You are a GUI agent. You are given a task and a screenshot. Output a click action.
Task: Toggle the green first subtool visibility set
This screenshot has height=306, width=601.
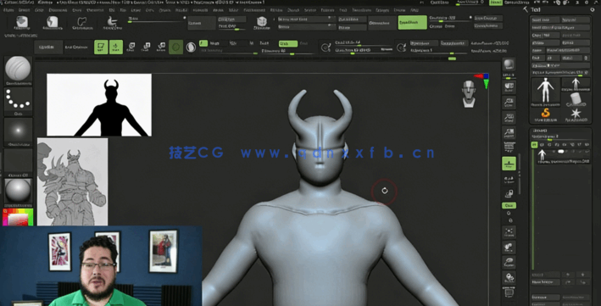click(x=534, y=145)
